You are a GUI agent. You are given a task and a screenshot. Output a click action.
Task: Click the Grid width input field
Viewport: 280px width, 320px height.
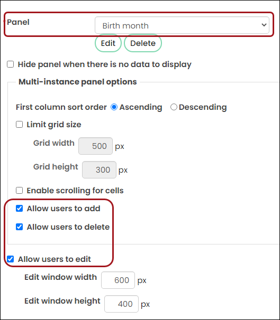95,146
